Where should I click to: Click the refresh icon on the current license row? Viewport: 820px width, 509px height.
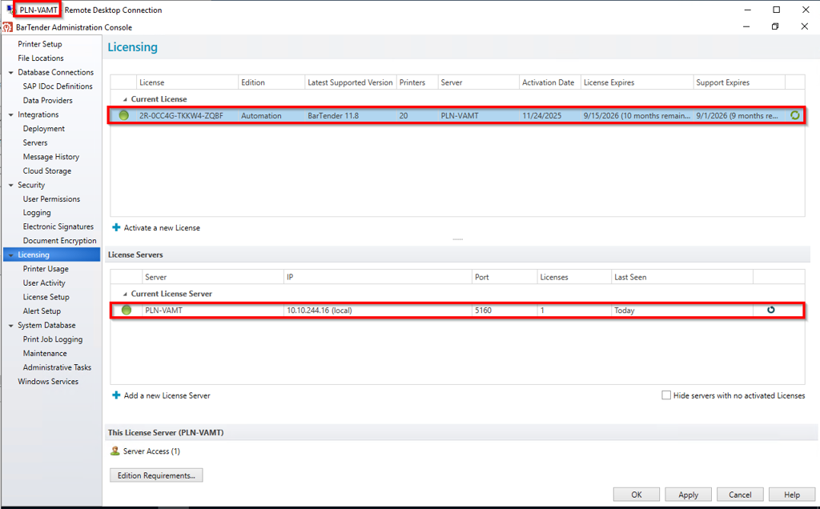[x=795, y=115]
